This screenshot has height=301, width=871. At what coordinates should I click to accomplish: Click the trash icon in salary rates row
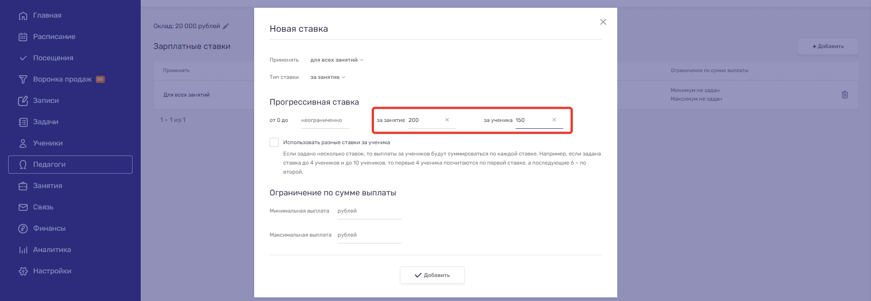[x=844, y=95]
